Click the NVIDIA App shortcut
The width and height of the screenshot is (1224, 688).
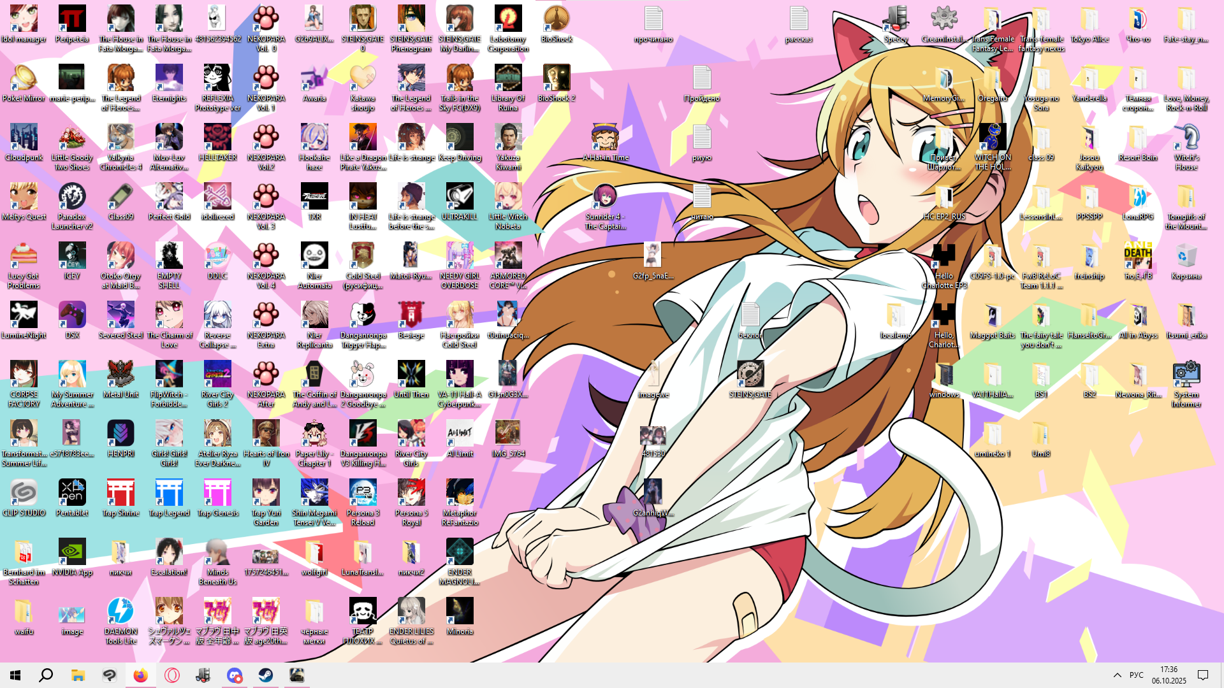pyautogui.click(x=72, y=553)
